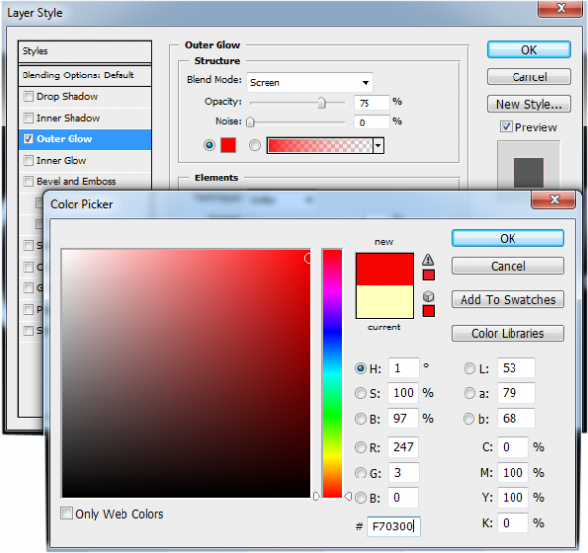Click the out-of-gamut warning triangle icon

point(428,260)
